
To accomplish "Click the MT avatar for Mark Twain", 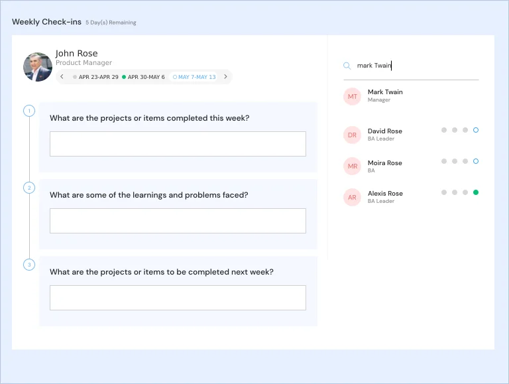I will click(x=353, y=96).
